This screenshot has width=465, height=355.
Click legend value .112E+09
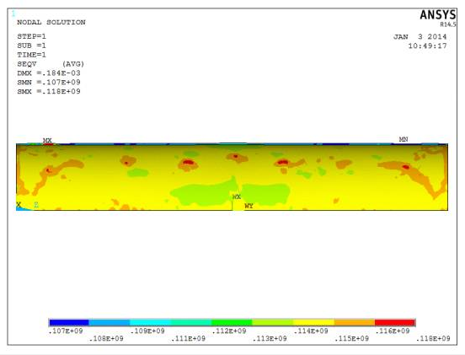229,331
